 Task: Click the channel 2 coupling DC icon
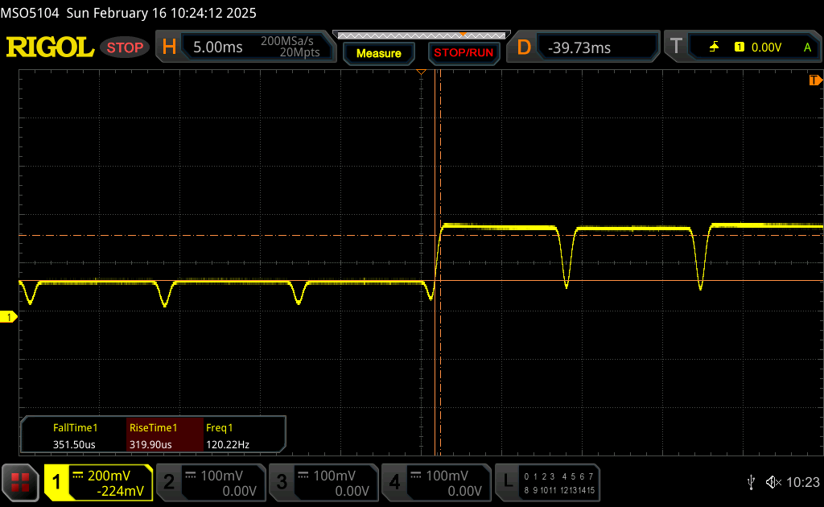190,476
